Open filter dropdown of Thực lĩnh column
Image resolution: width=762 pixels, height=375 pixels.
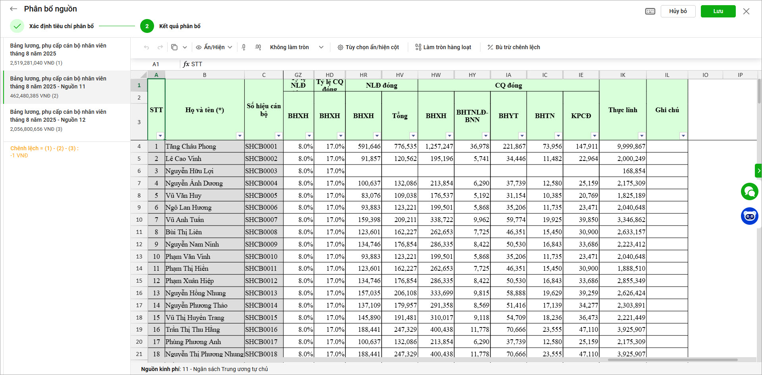(641, 136)
